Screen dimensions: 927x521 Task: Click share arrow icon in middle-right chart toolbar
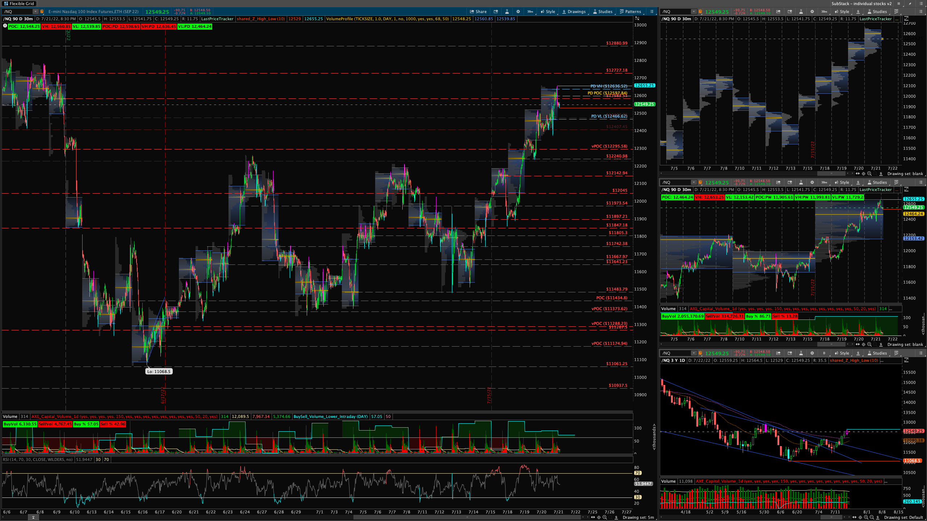(778, 182)
